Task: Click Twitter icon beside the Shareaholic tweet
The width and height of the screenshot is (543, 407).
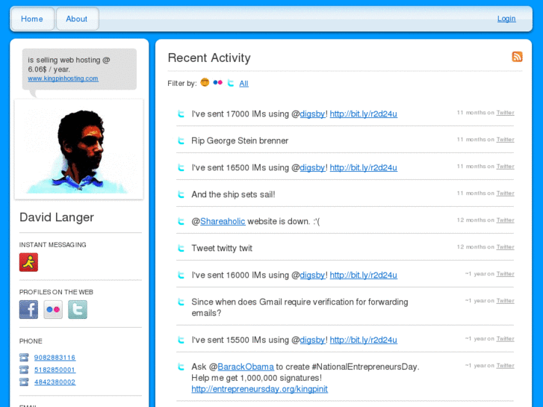Action: pos(181,221)
